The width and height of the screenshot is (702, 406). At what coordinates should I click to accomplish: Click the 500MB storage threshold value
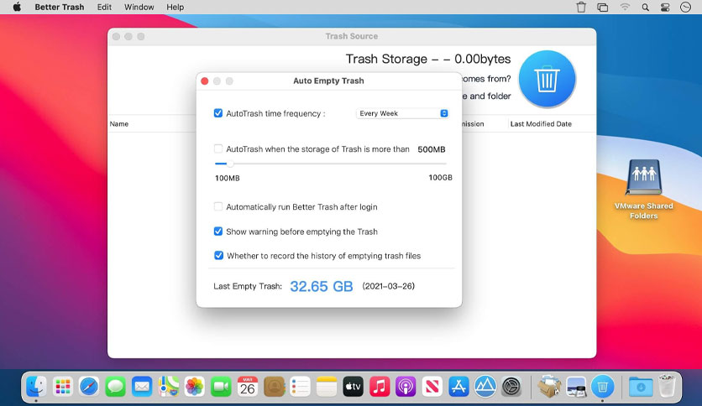[432, 149]
